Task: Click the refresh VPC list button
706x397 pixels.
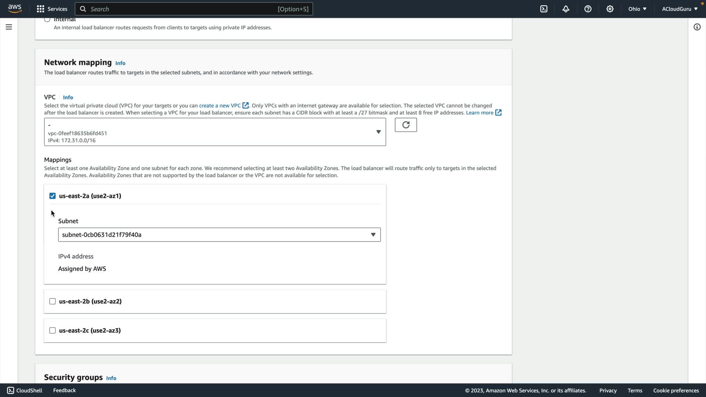Action: pos(406,125)
